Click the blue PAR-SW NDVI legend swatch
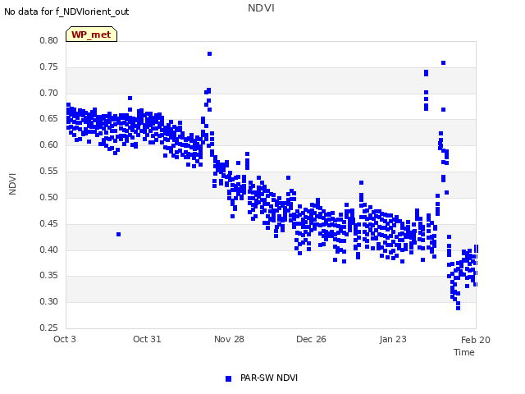Screen dimensions: 525x394 tap(228, 378)
